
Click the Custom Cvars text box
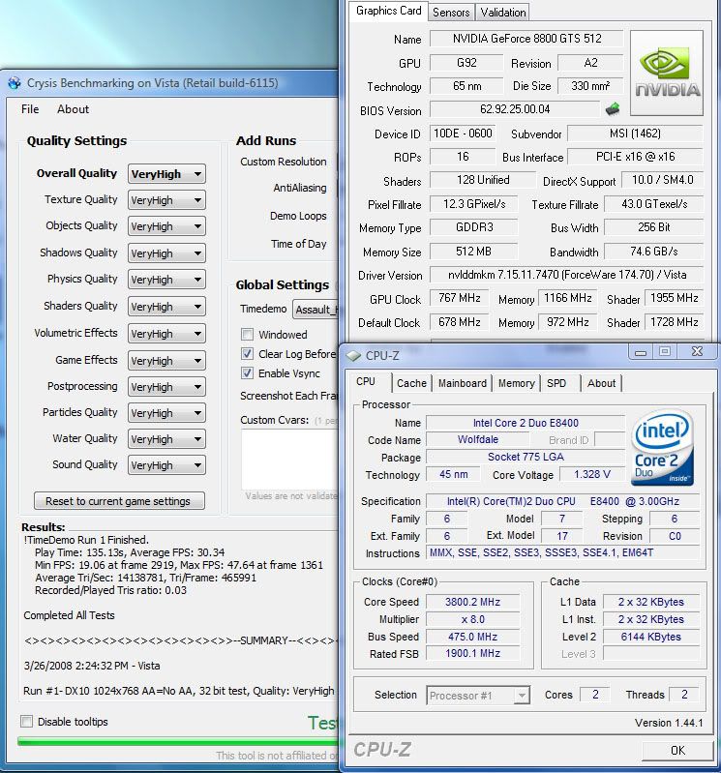pos(289,459)
